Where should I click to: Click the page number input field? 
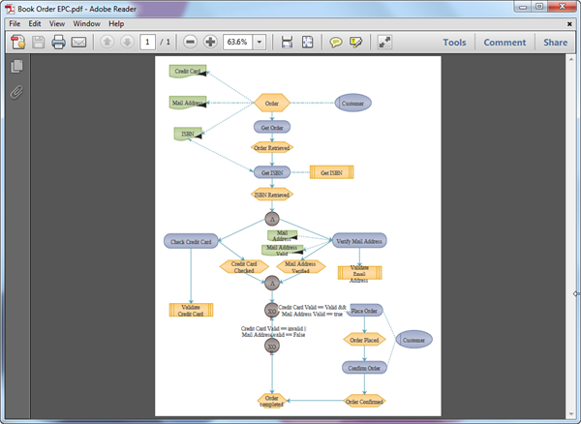pos(147,43)
